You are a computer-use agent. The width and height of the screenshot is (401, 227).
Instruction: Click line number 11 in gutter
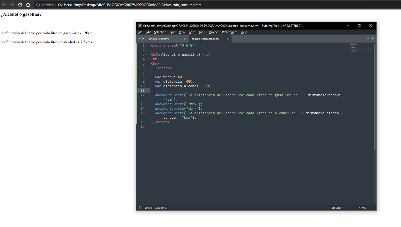coord(143,90)
